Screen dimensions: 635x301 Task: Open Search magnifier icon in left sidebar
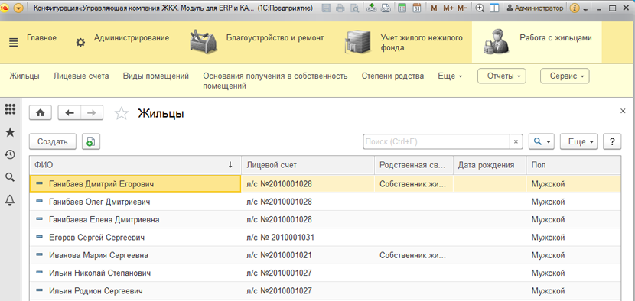tap(10, 176)
